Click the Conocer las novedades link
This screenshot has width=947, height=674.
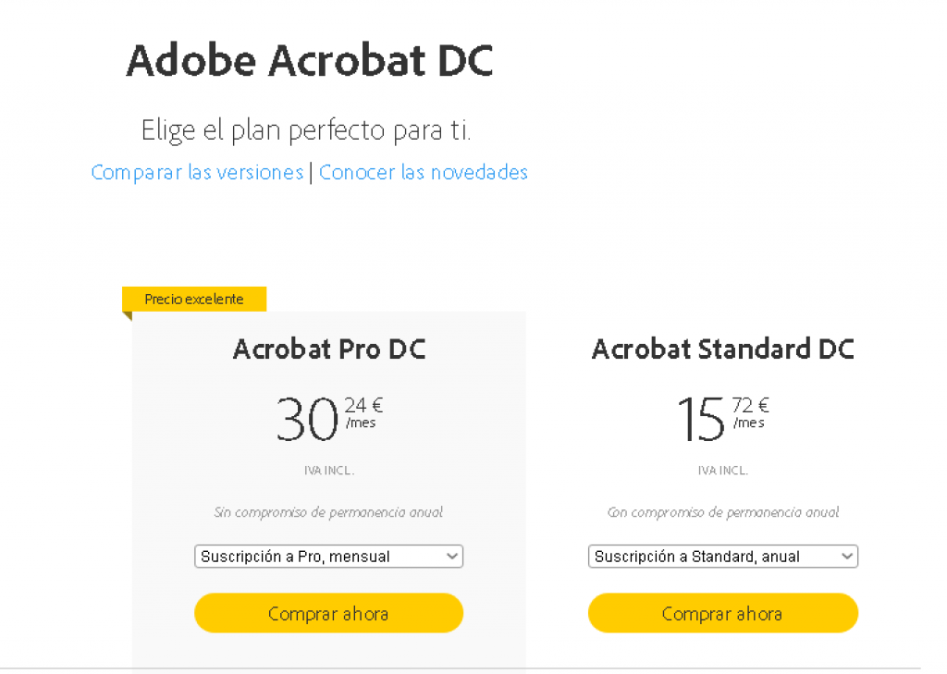[x=424, y=173]
